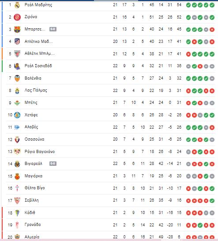This screenshot has height=241, width=218.
Task: Click Sevilla's green win form icon
Action: click(x=212, y=201)
